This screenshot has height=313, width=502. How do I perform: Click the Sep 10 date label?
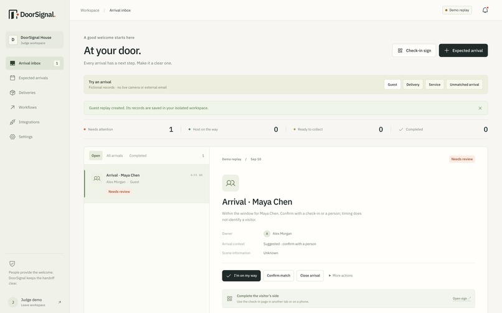tap(255, 159)
